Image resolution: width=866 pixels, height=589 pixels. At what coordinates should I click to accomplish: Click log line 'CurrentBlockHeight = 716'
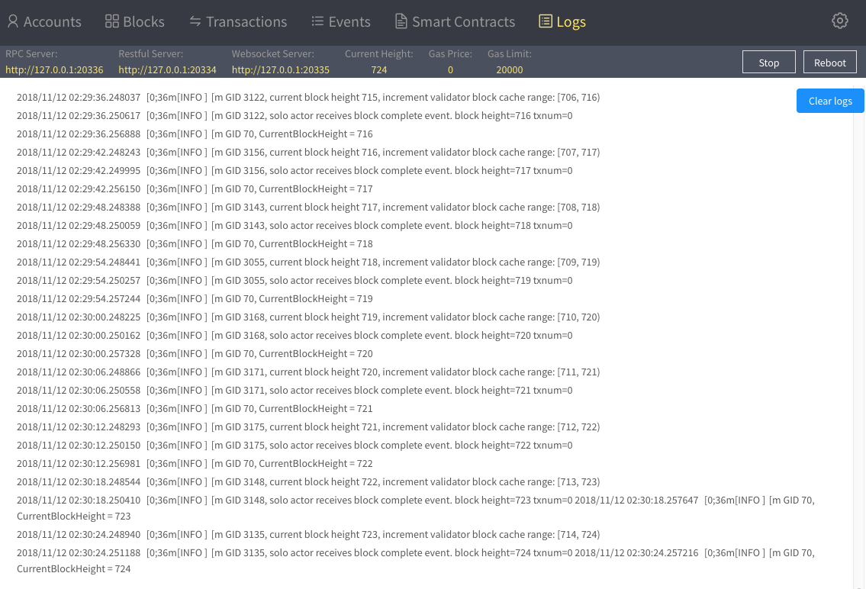click(195, 134)
